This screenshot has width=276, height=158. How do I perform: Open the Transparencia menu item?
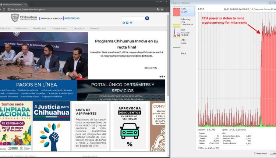pyautogui.click(x=59, y=28)
